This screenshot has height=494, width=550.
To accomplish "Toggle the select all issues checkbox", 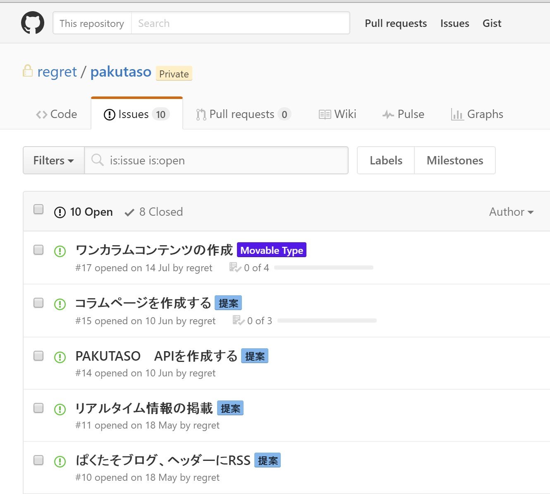I will [x=38, y=210].
